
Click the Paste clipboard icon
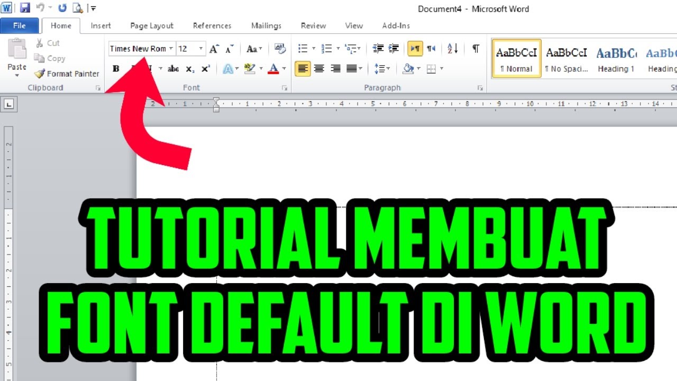tap(17, 49)
